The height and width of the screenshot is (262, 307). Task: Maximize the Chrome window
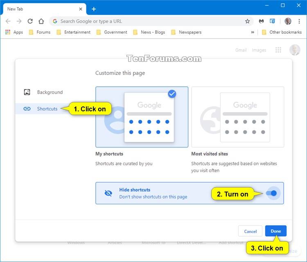[282, 5]
